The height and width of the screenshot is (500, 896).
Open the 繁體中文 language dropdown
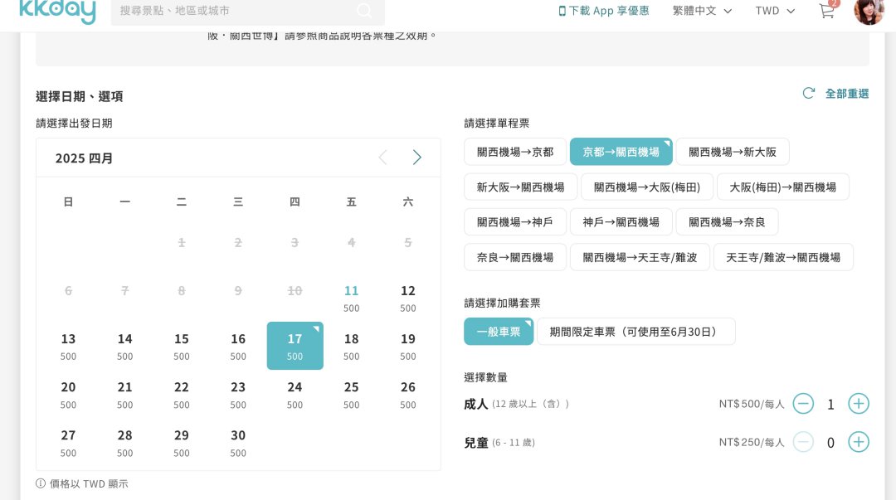coord(702,11)
